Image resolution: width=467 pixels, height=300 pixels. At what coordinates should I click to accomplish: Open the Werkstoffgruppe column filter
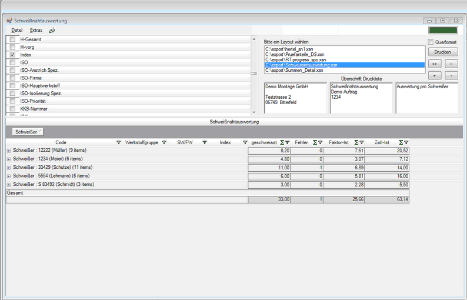164,142
